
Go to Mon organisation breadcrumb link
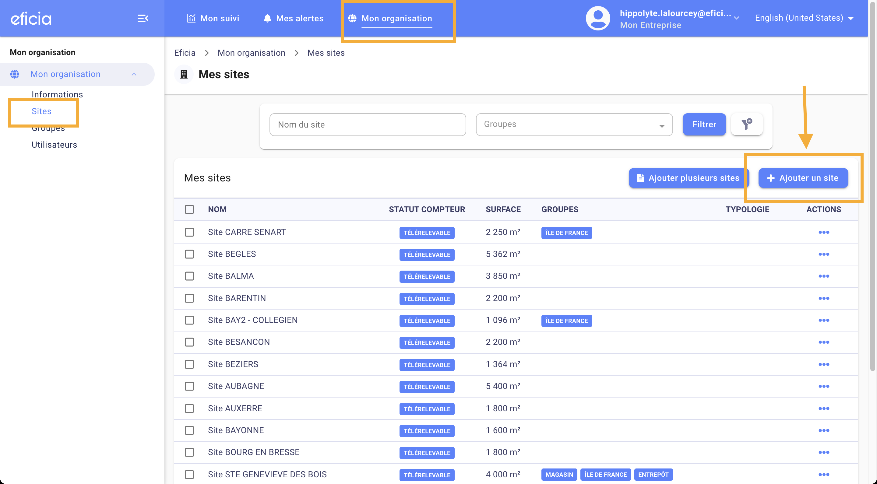coord(251,53)
